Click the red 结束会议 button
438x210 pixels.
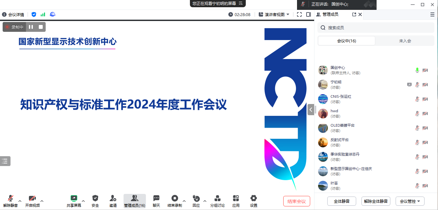point(297,201)
